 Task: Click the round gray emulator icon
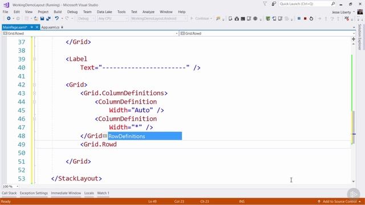tap(255, 18)
